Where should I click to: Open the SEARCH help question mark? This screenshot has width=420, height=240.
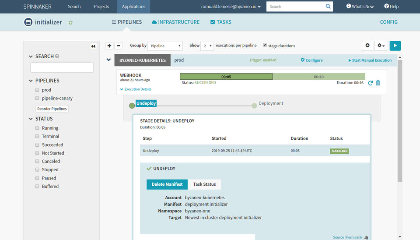pyautogui.click(x=57, y=56)
